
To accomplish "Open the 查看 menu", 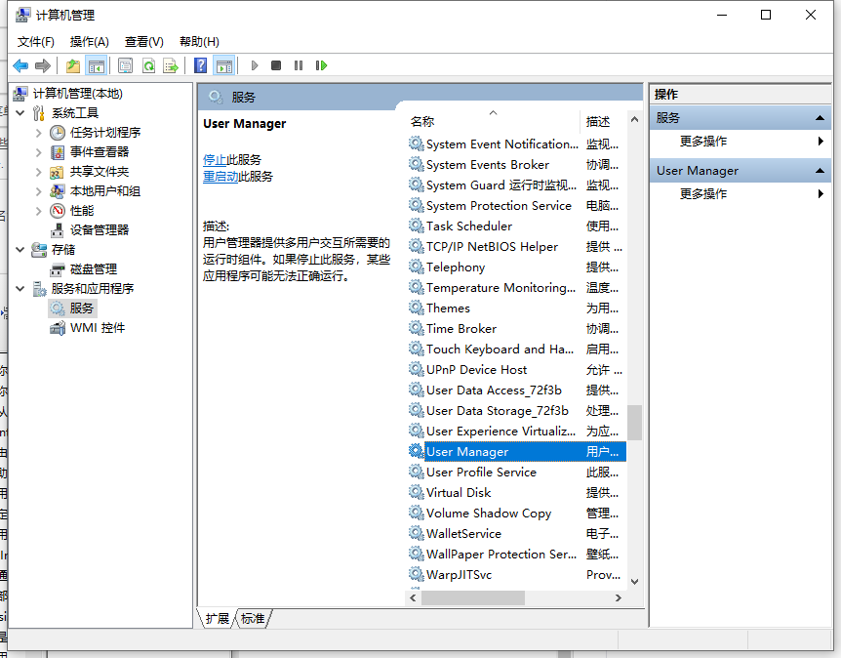I will click(x=142, y=42).
